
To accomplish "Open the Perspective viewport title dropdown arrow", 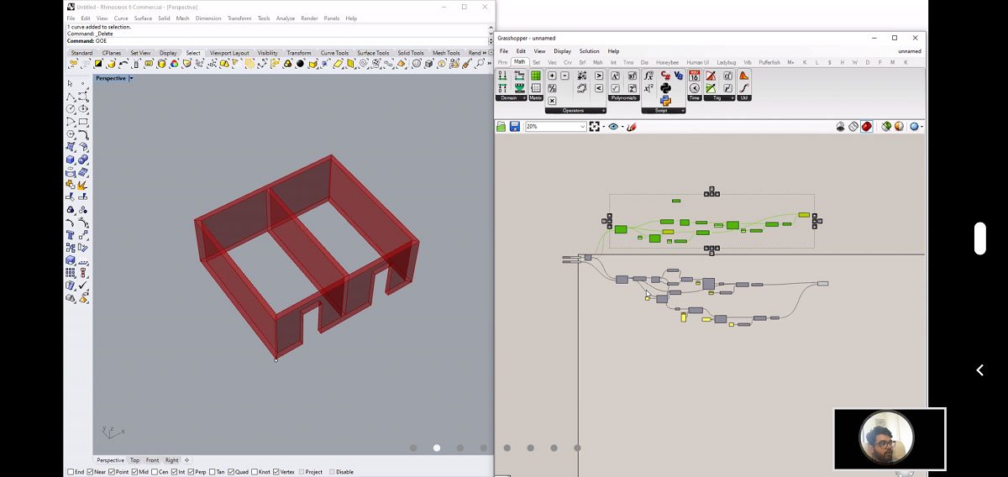I will (x=131, y=78).
